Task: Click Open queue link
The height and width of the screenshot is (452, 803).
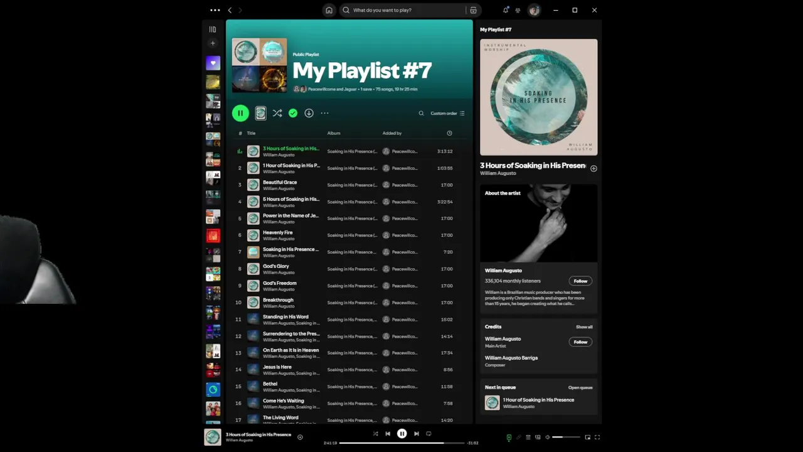Action: pos(580,387)
